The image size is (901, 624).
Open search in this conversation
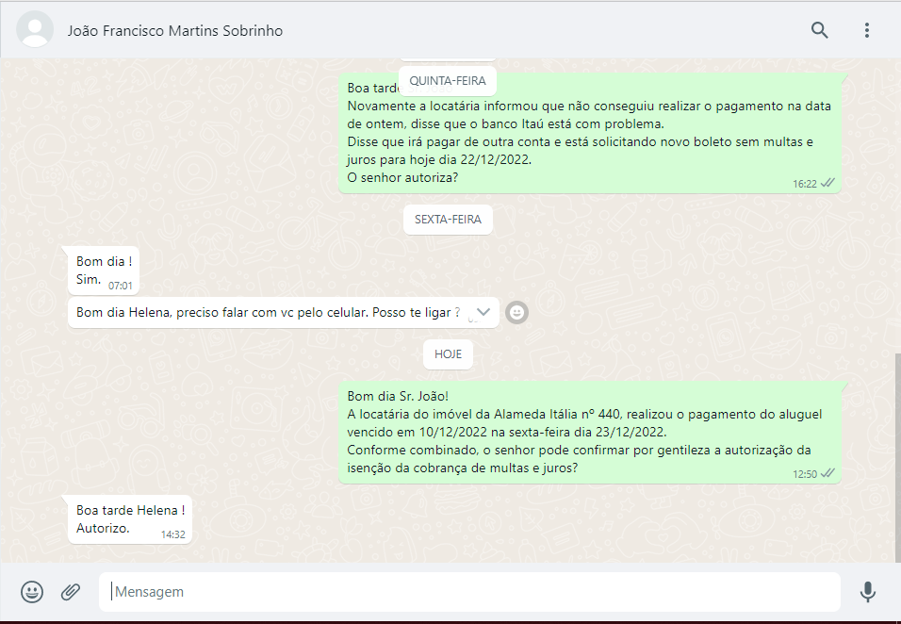click(x=819, y=30)
